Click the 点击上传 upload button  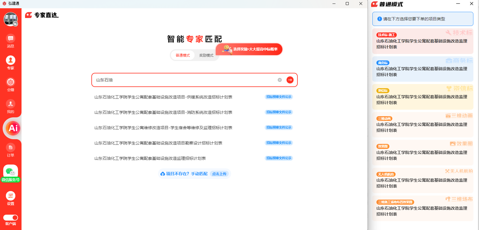click(x=219, y=174)
